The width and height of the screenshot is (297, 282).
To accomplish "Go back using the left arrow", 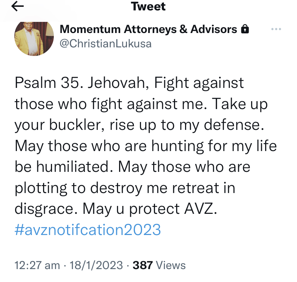I will [18, 7].
